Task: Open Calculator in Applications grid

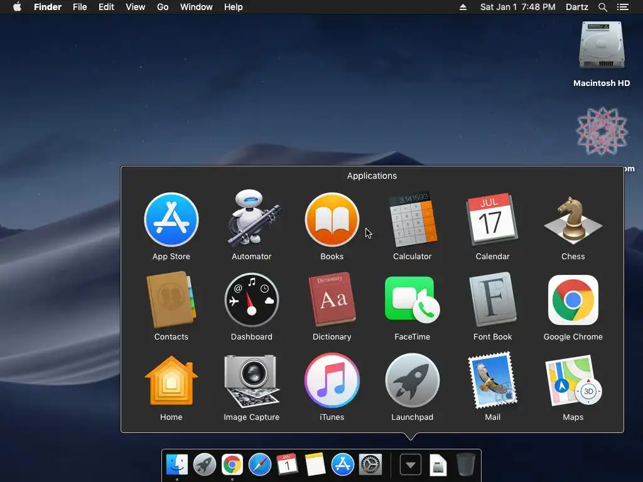Action: [x=413, y=220]
